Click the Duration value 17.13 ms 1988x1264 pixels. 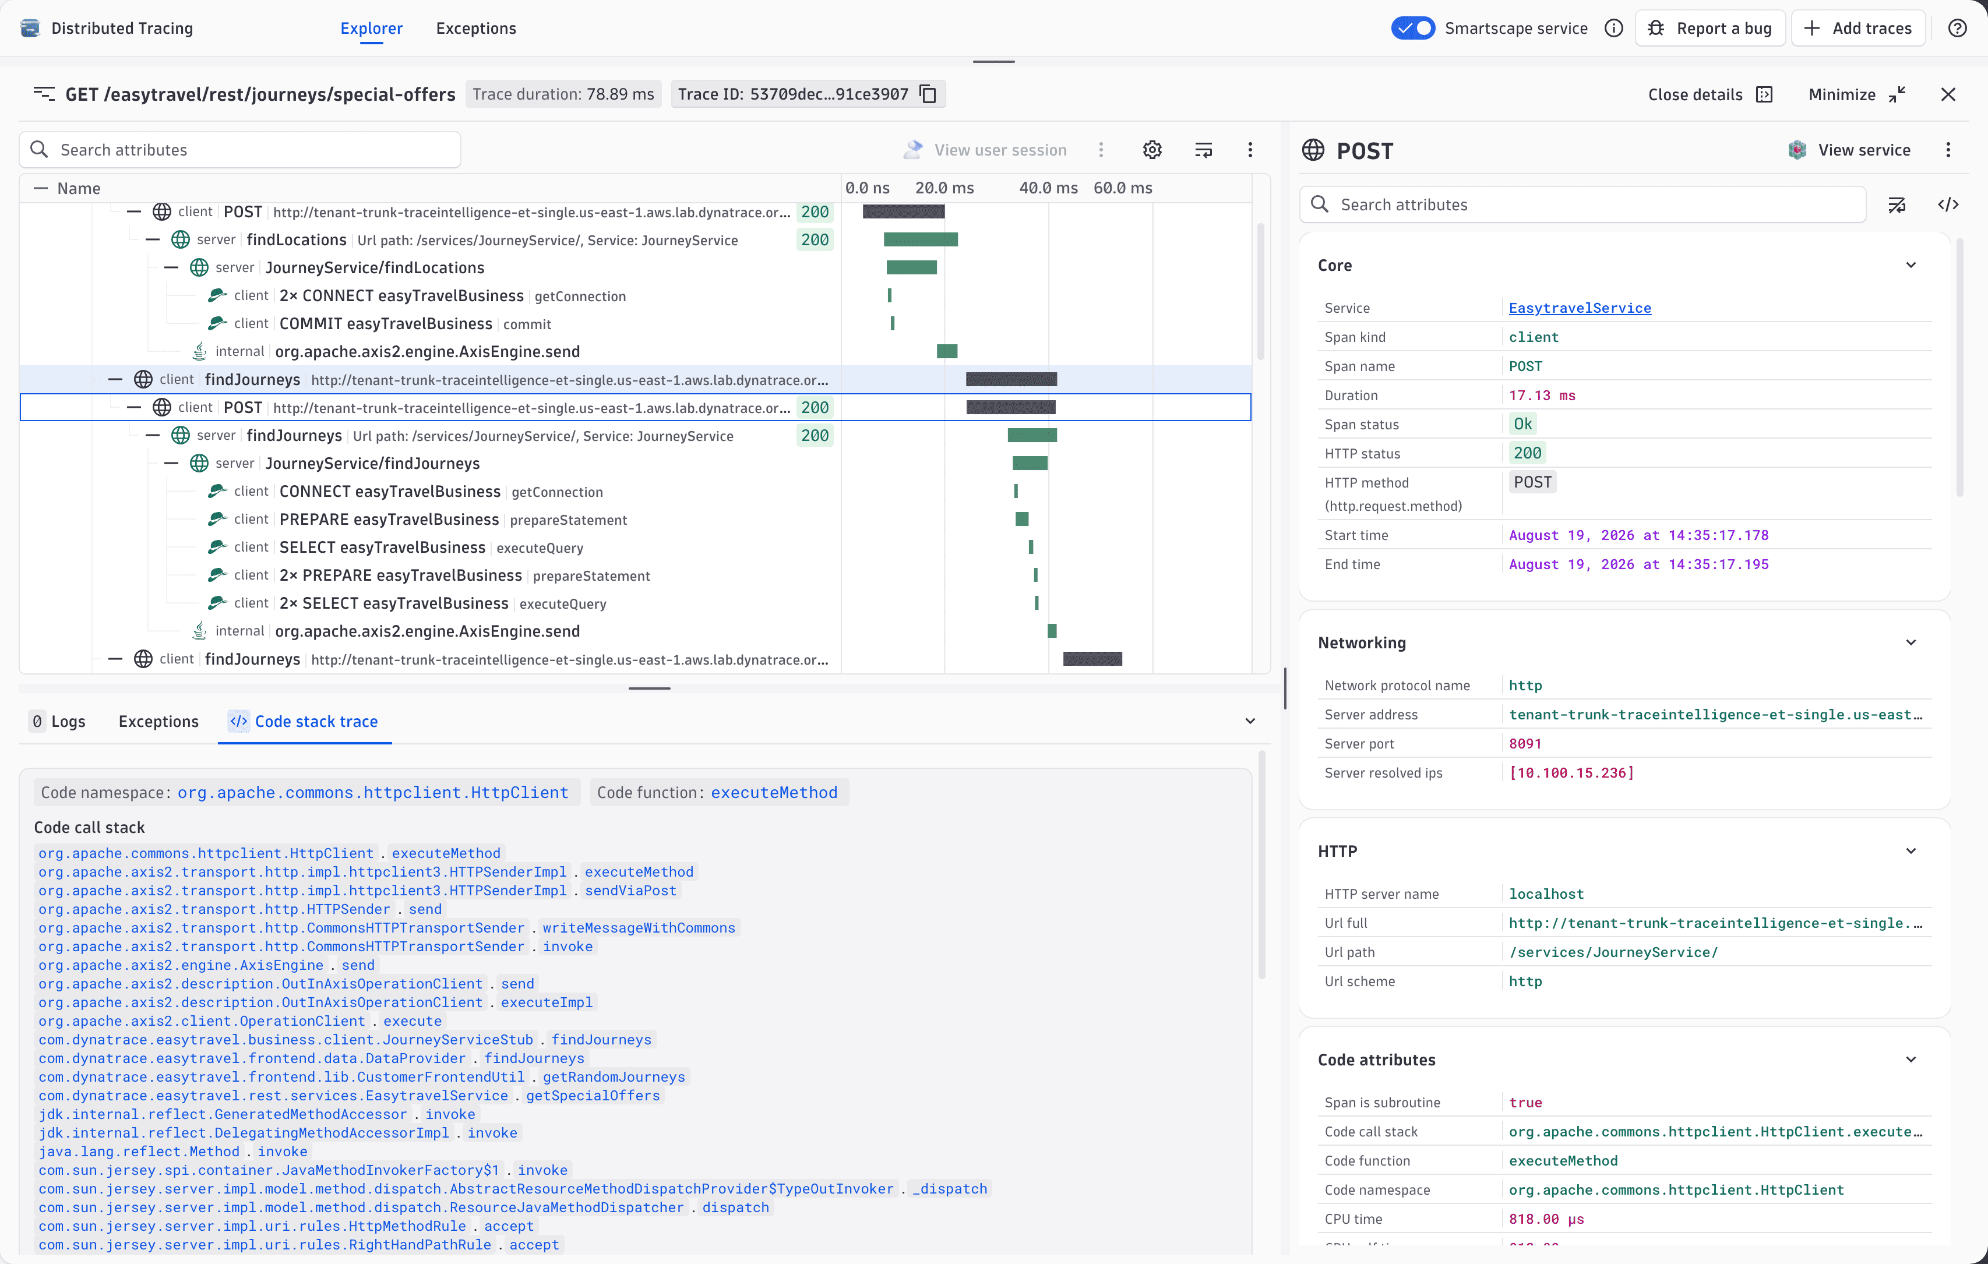(1542, 396)
